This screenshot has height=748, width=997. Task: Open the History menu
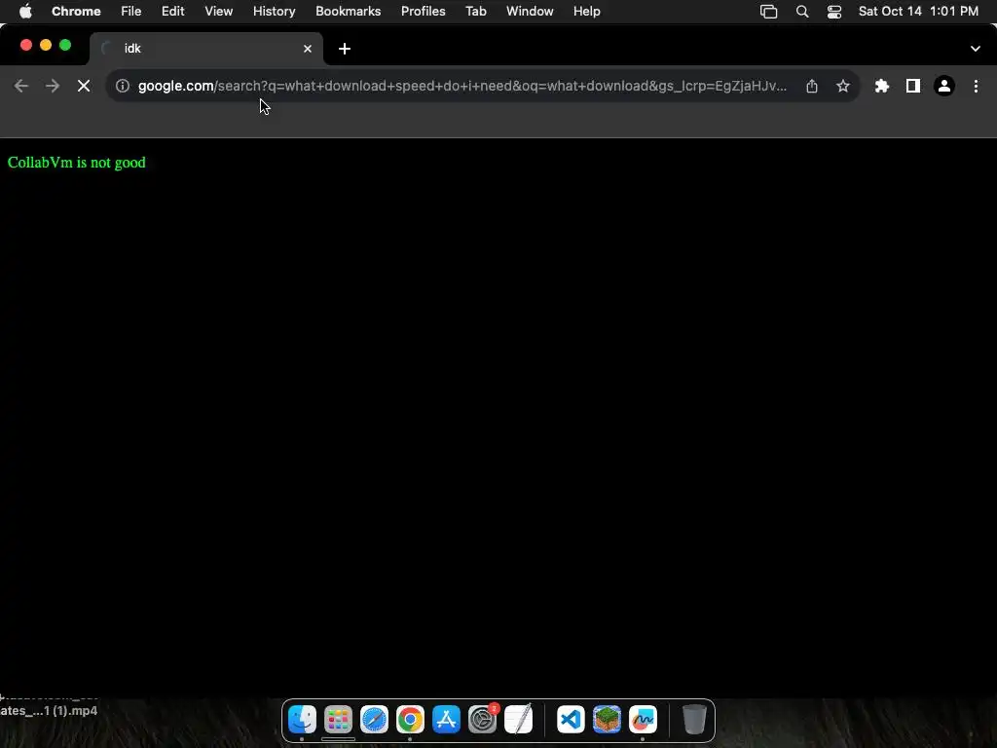[274, 12]
